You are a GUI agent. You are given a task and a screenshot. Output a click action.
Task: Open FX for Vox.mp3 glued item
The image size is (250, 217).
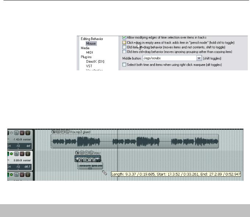(x=67, y=132)
